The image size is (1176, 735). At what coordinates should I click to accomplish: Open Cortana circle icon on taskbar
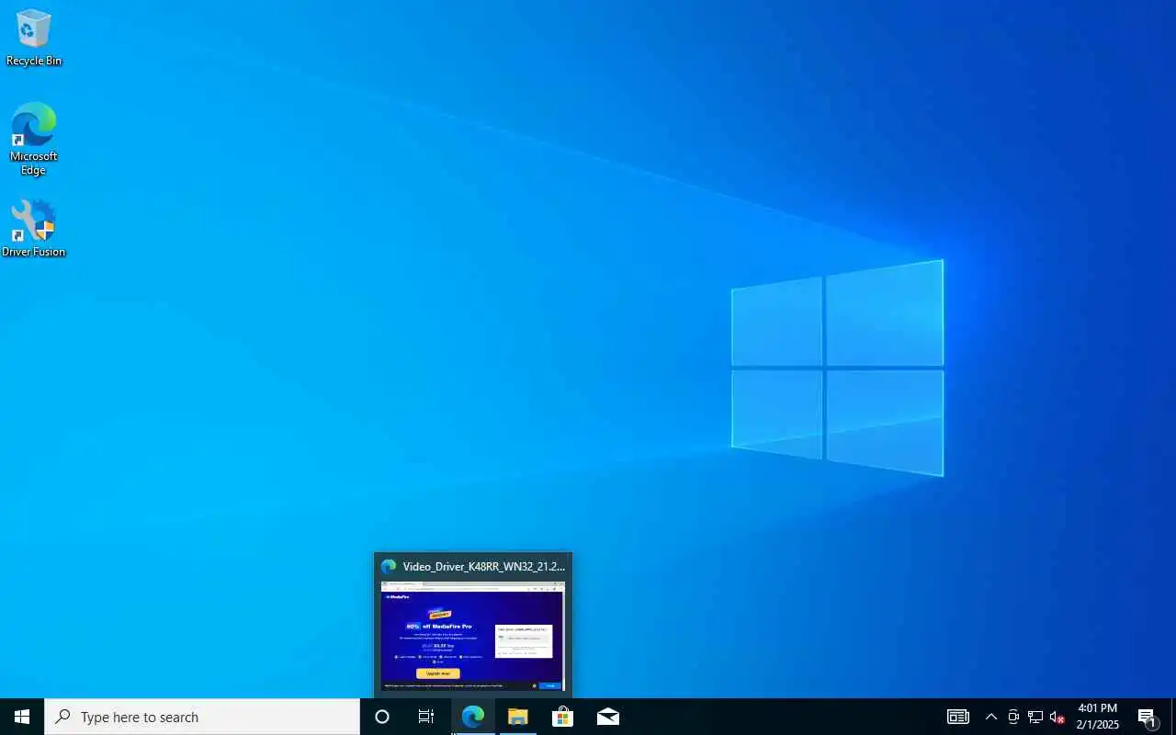(382, 717)
